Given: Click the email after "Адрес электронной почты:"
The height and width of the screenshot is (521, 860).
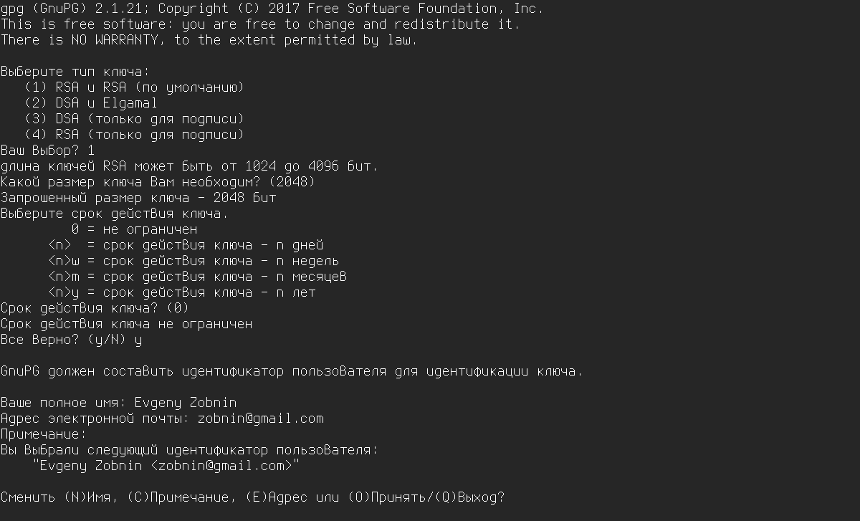Looking at the screenshot, I should point(260,419).
